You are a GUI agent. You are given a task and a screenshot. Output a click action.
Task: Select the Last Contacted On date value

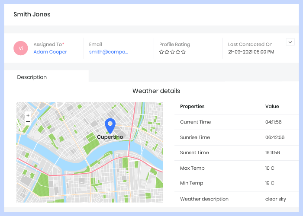click(251, 52)
